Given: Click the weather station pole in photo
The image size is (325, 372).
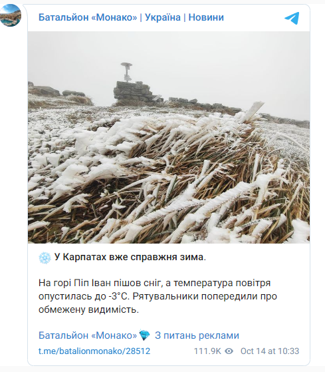Looking at the screenshot, I should pyautogui.click(x=127, y=72).
